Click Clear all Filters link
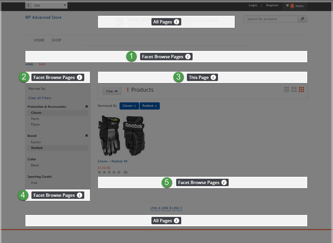The width and height of the screenshot is (333, 243). (x=40, y=98)
